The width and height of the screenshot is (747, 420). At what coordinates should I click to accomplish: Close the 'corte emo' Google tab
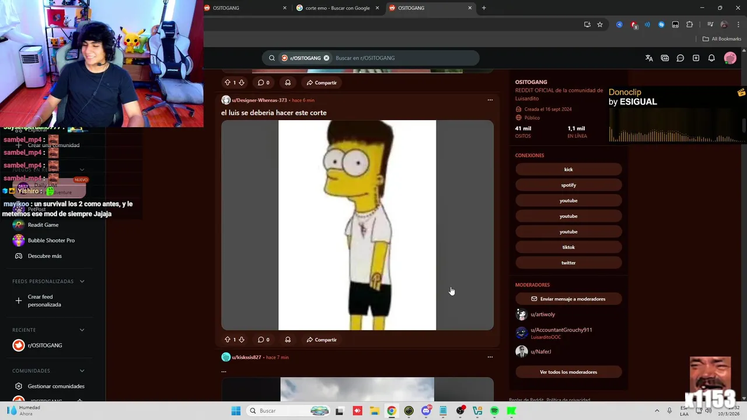click(x=377, y=8)
